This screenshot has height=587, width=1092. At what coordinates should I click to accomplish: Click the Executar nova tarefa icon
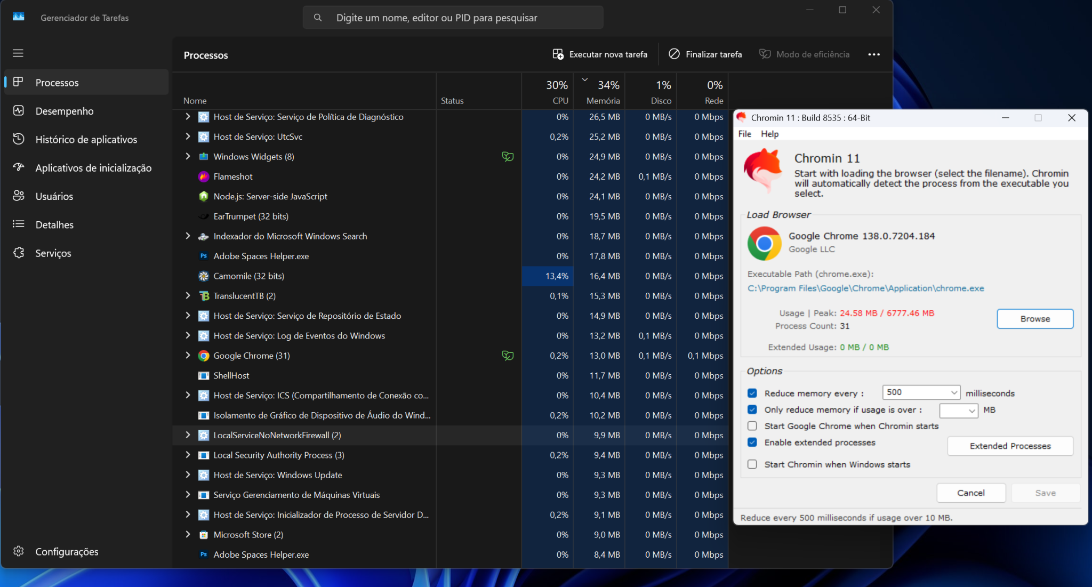pyautogui.click(x=558, y=54)
